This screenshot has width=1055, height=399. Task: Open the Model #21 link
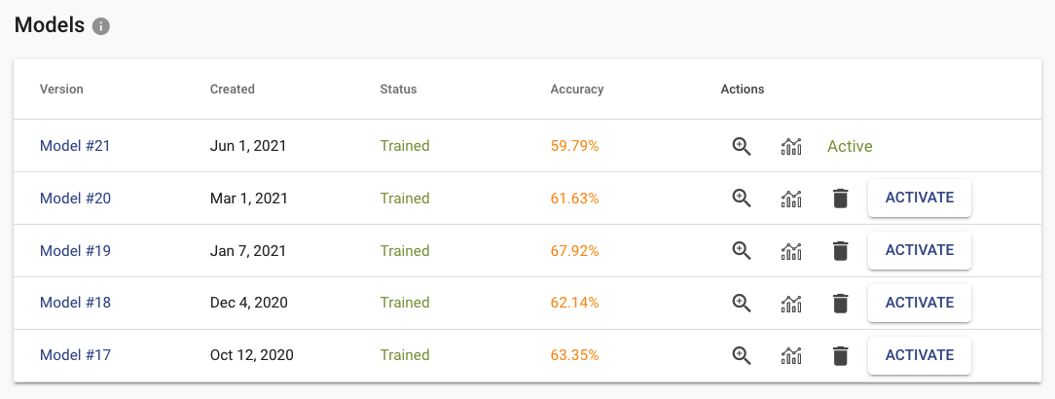click(75, 146)
